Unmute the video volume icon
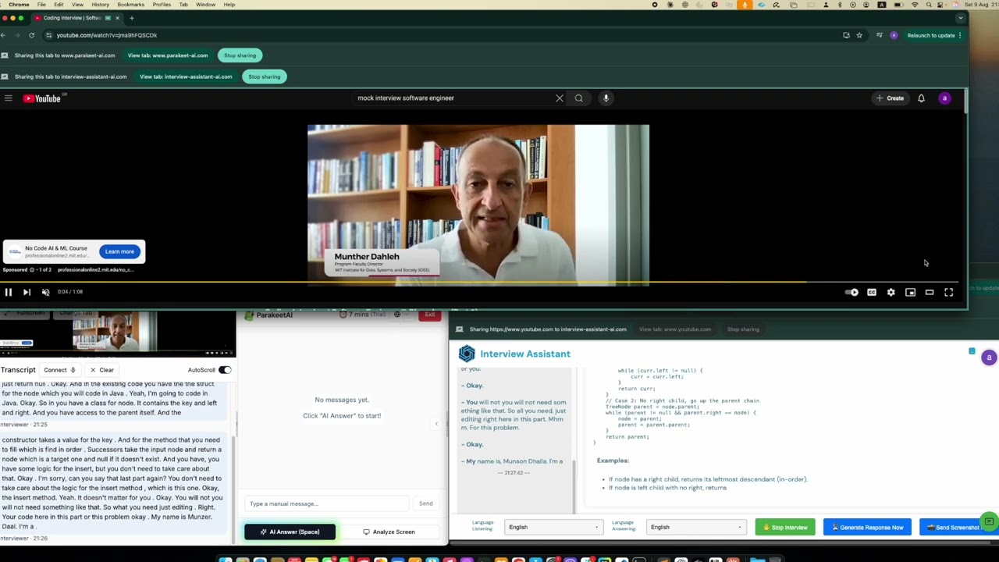The height and width of the screenshot is (562, 999). [45, 292]
